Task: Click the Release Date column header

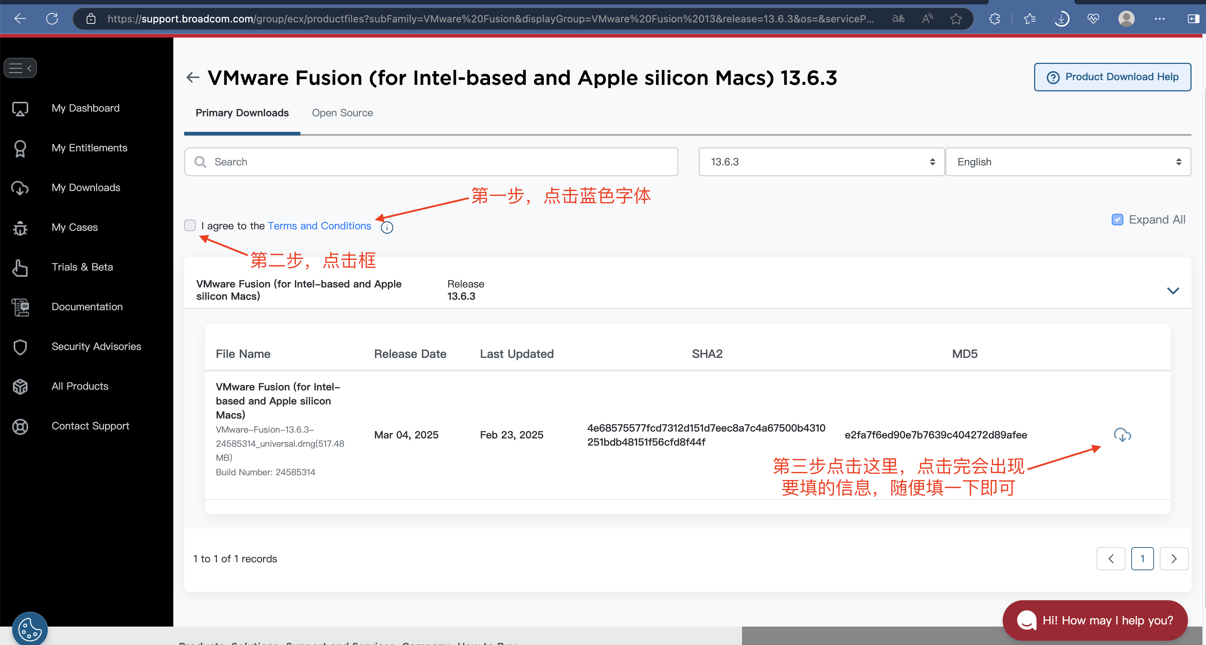Action: click(x=410, y=354)
